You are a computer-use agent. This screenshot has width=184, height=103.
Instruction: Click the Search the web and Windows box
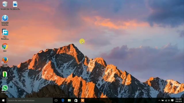tap(30, 100)
